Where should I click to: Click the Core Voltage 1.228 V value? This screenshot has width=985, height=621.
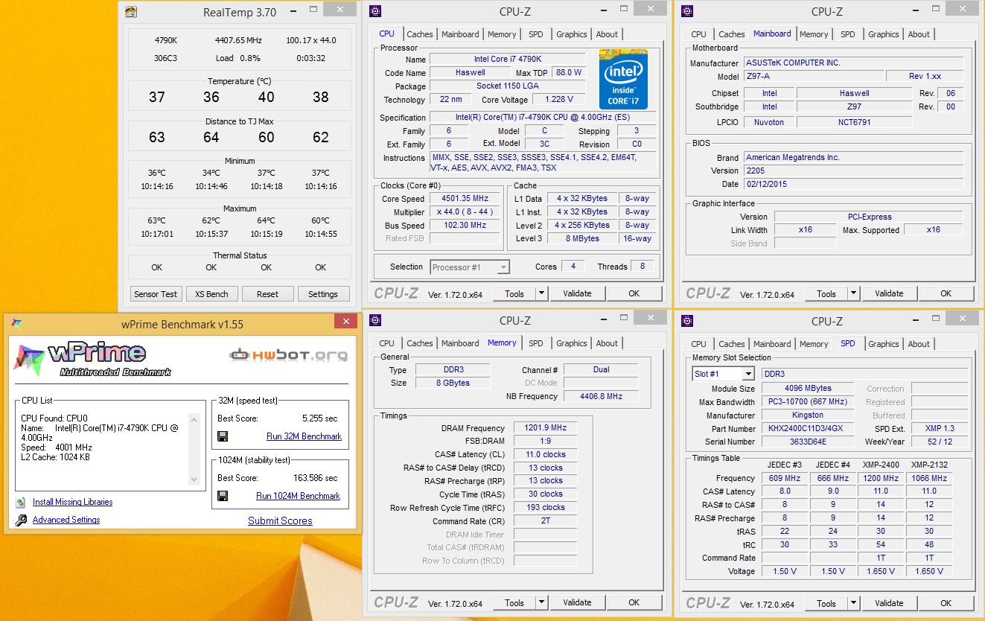pyautogui.click(x=559, y=100)
